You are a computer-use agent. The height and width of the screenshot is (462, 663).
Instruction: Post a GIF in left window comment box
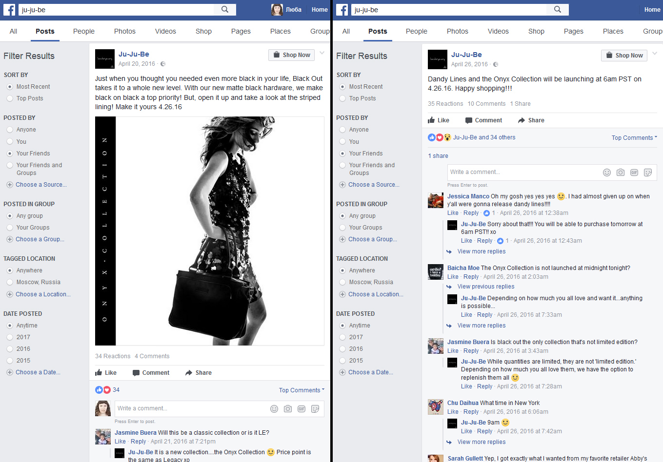tap(301, 409)
